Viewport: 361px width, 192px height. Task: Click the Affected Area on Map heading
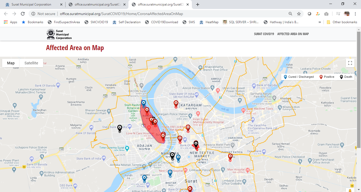pyautogui.click(x=75, y=48)
